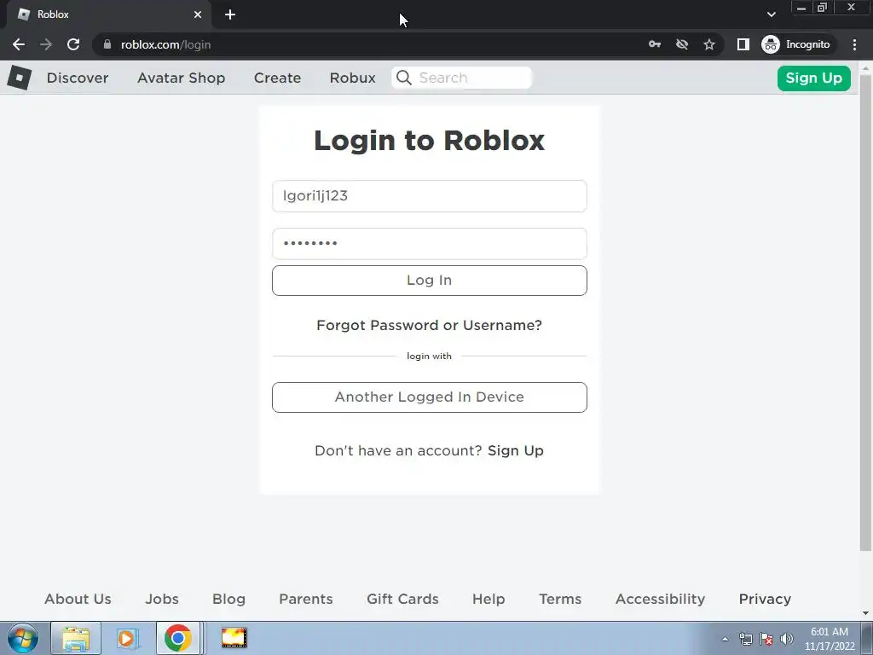Click the address bar URL roblox.com/login
This screenshot has width=873, height=655.
coord(165,44)
